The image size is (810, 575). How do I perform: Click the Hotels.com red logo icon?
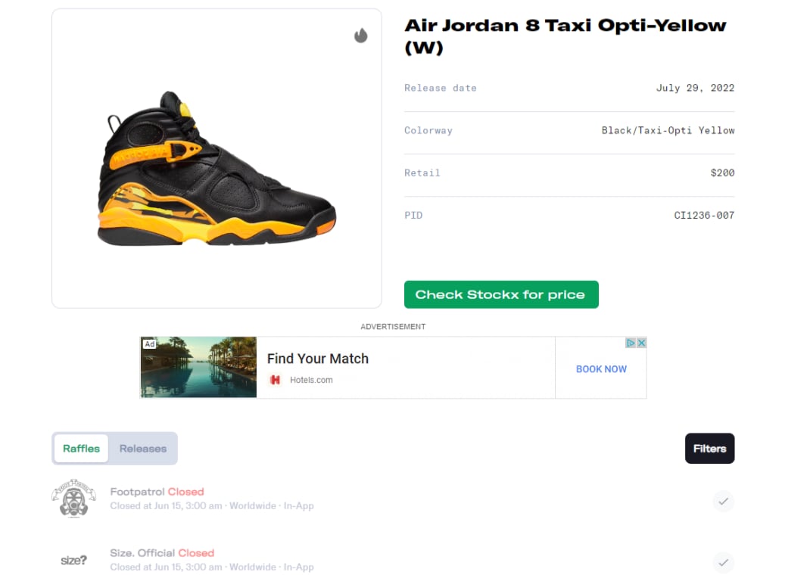[276, 380]
